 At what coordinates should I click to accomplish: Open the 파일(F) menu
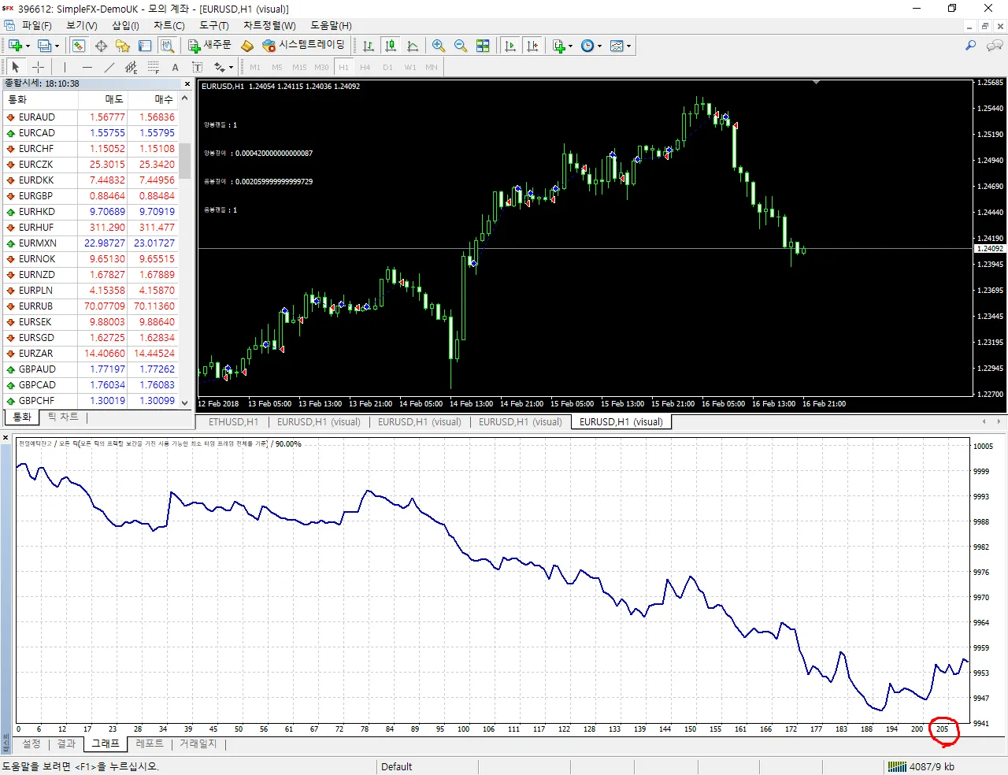click(x=36, y=25)
